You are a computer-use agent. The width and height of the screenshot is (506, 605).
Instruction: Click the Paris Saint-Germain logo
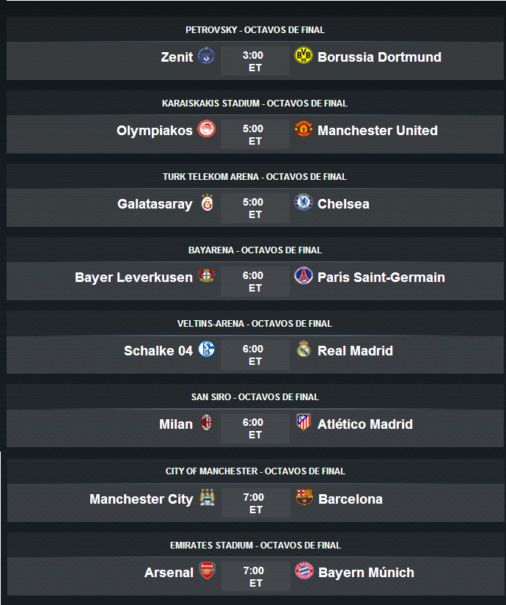pos(304,275)
